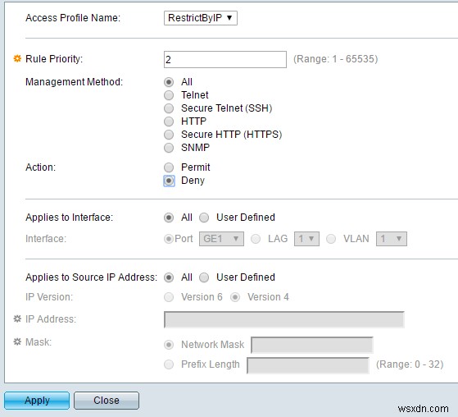Choose Secure Telnet (SSH) radio button

click(169, 108)
